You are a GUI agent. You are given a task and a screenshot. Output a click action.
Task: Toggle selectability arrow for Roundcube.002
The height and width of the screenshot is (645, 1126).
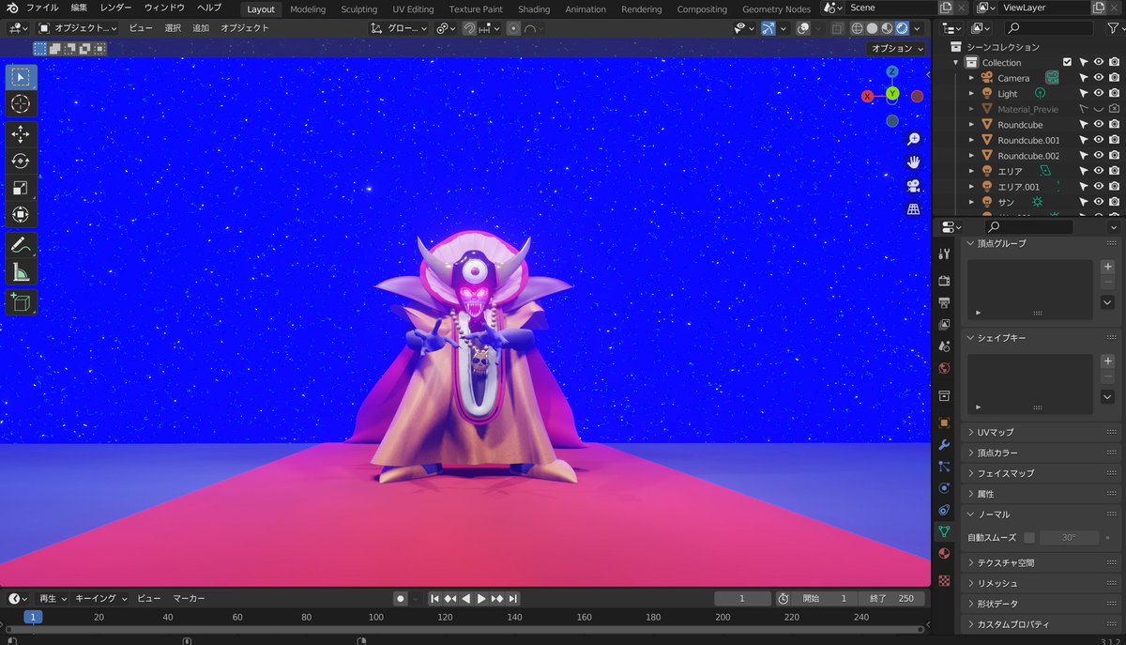coord(1082,155)
